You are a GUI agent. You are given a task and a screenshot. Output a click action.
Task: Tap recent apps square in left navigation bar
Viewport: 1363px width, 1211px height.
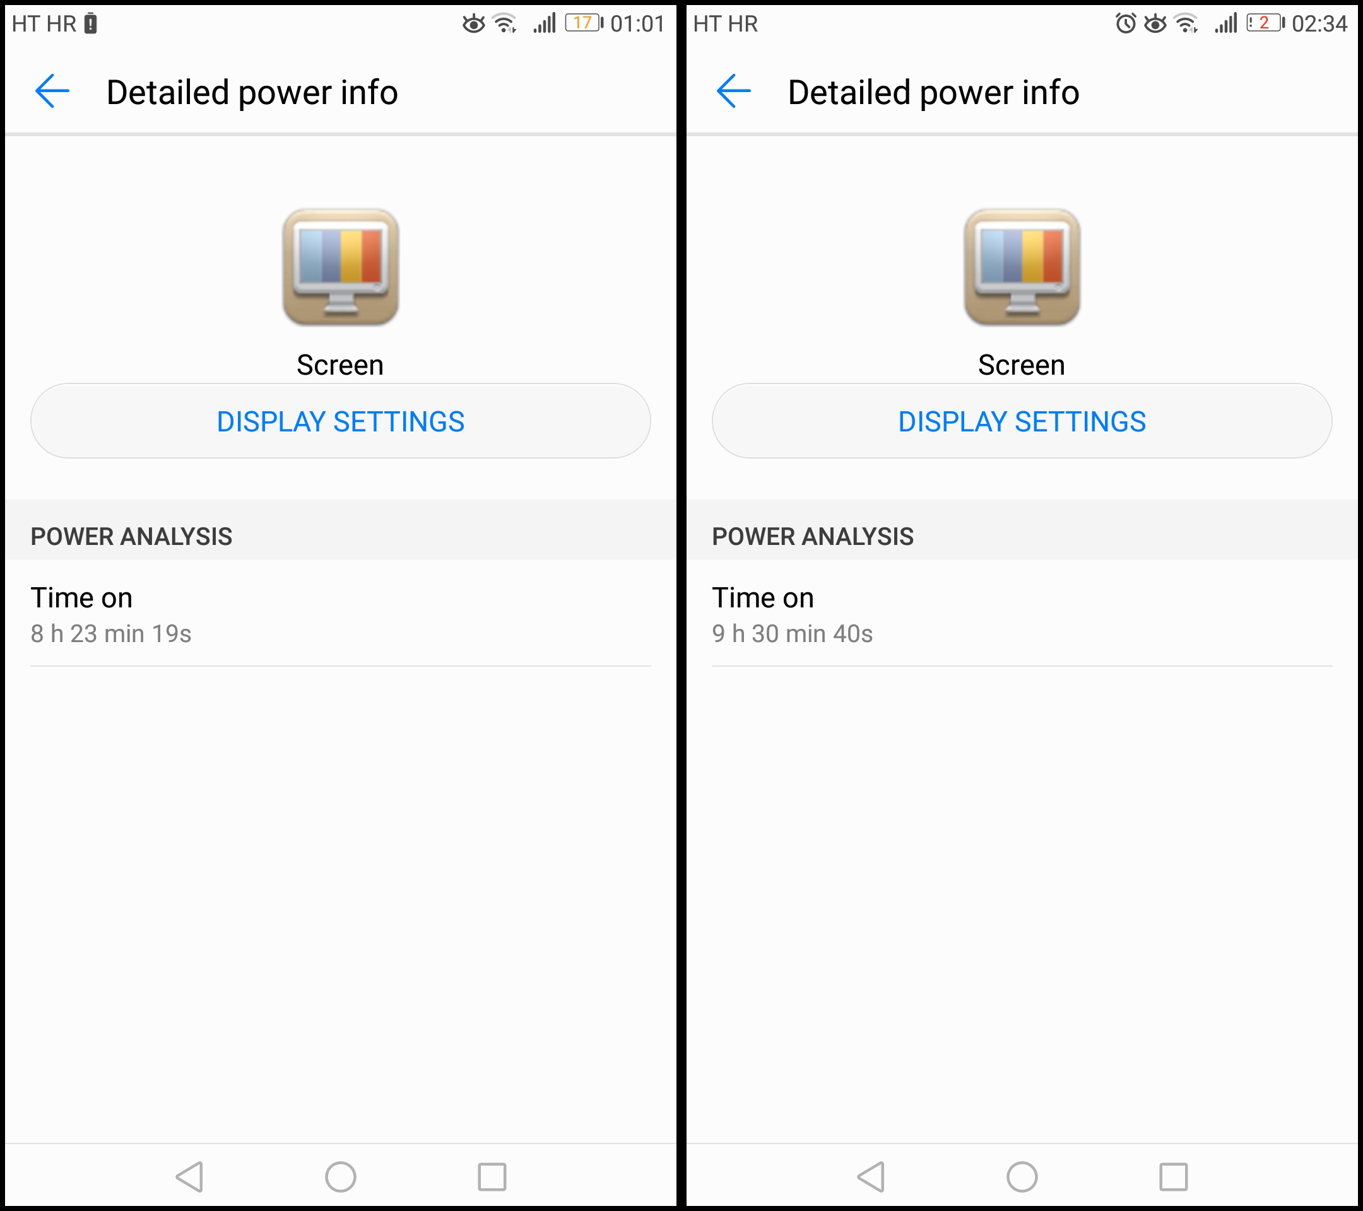point(492,1177)
